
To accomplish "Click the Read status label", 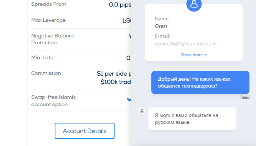I will tap(245, 97).
